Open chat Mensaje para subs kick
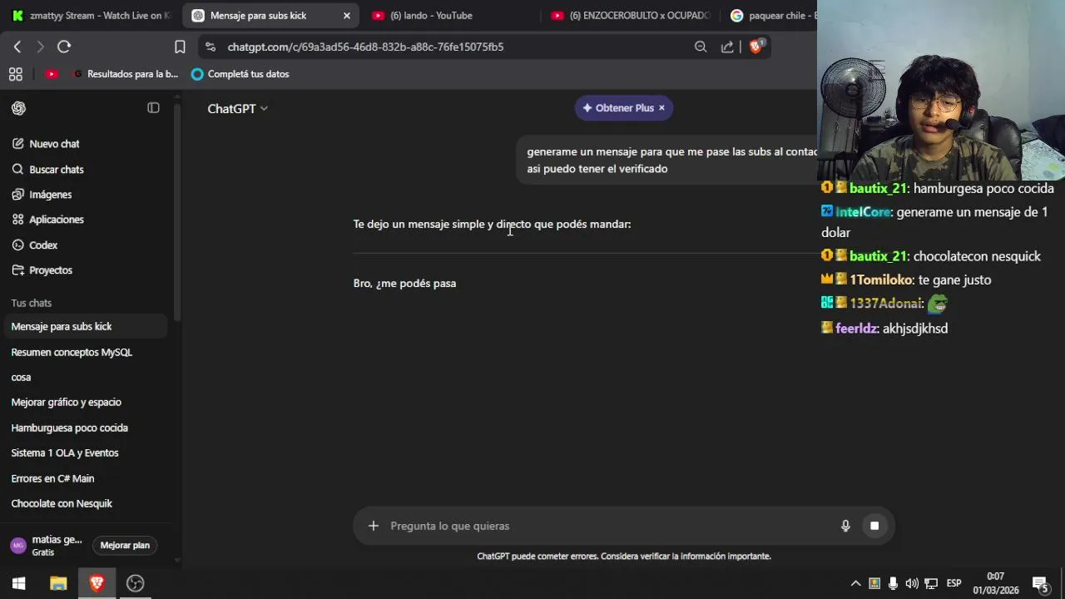 coord(87,327)
